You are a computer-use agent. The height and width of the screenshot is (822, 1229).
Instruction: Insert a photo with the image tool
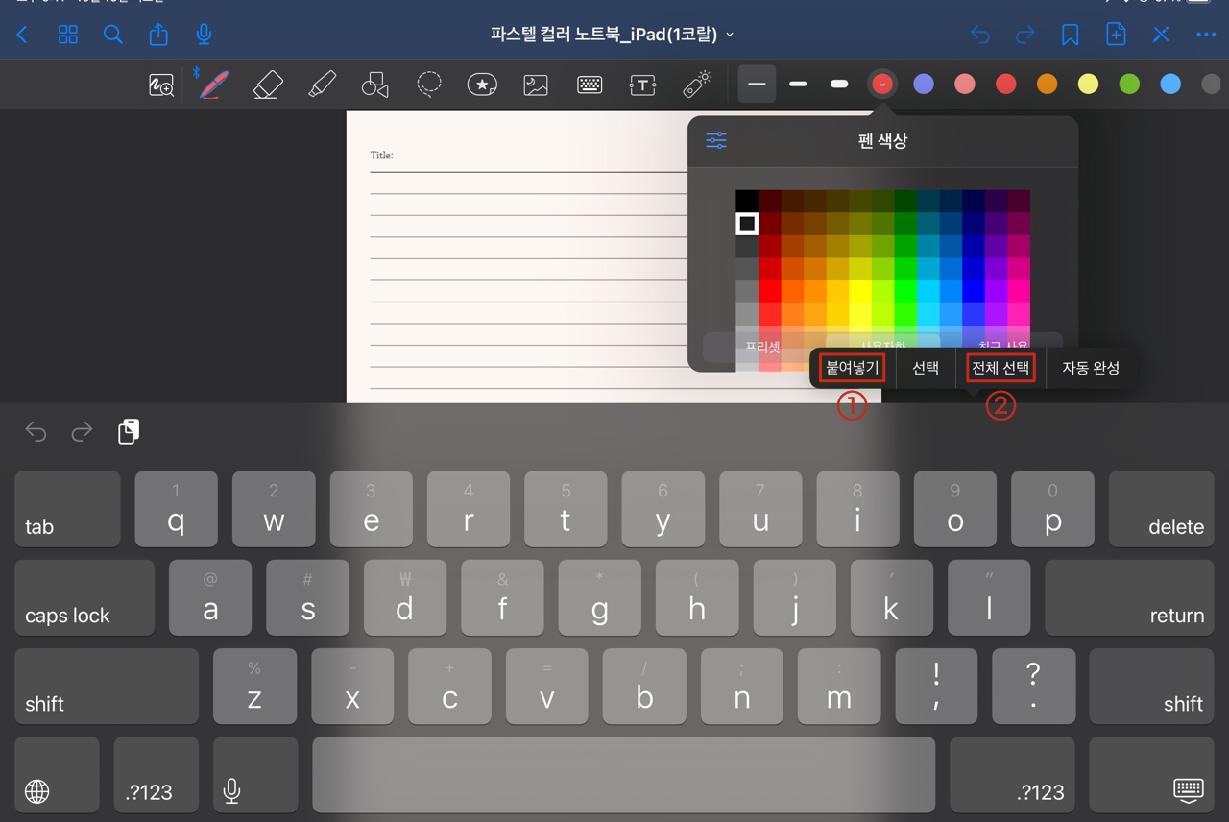coord(535,84)
